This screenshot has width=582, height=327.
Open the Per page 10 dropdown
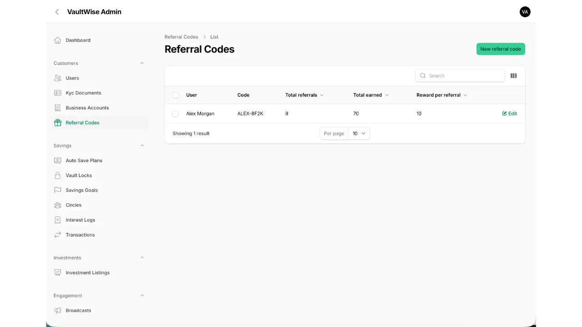click(359, 134)
